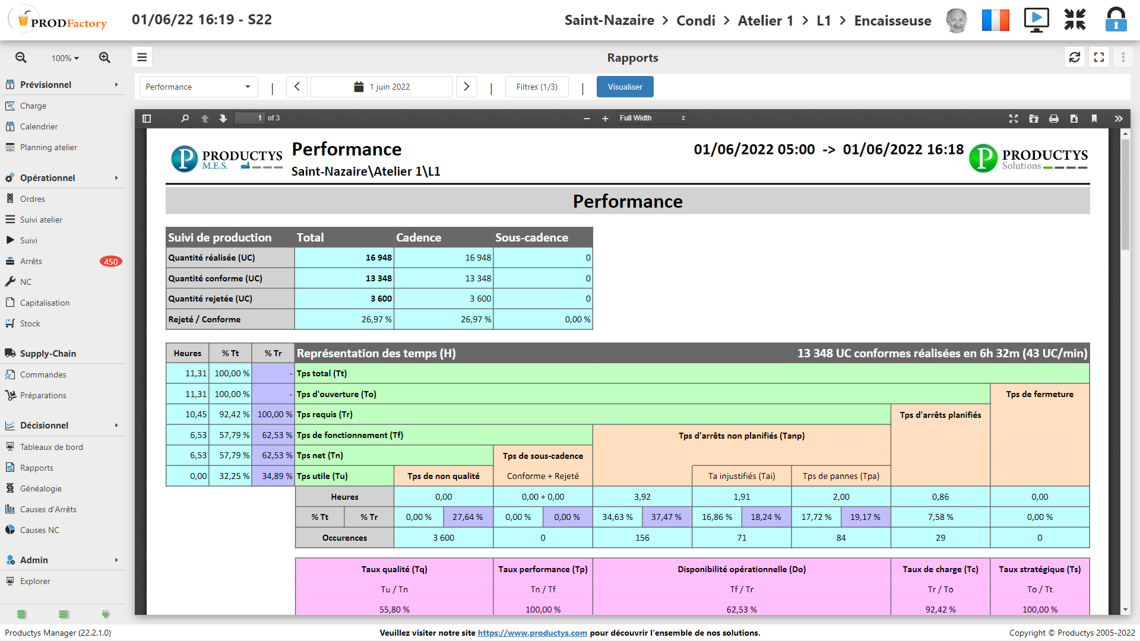Click the Visualiser button

(625, 87)
